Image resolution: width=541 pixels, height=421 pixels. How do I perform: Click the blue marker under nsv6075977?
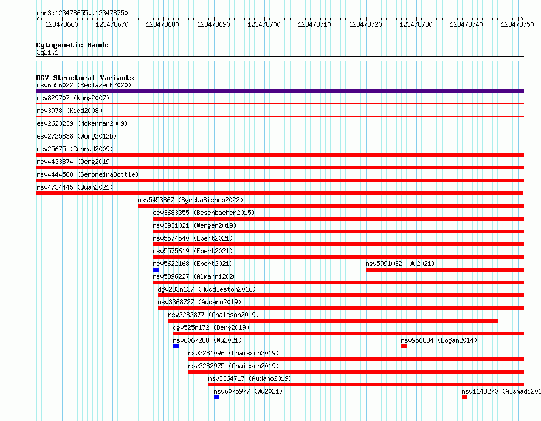(x=216, y=397)
